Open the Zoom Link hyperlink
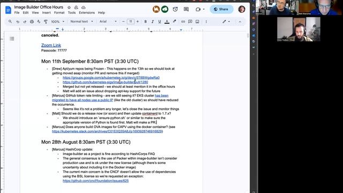Viewport: 343px width, 193px height. (x=51, y=45)
